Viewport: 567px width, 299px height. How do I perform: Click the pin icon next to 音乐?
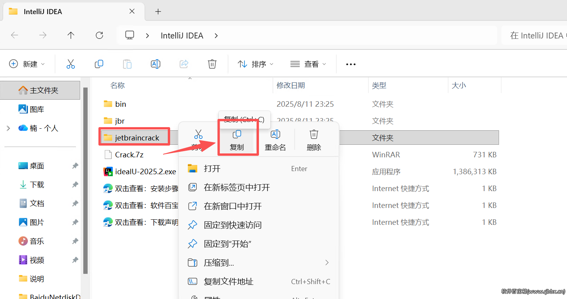click(x=75, y=241)
